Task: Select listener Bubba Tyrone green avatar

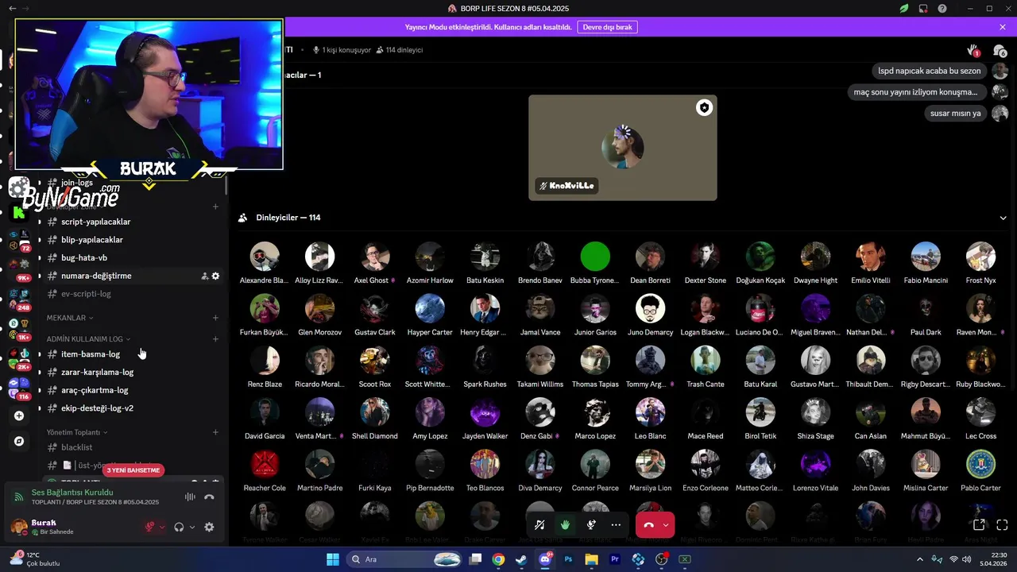Action: [595, 257]
